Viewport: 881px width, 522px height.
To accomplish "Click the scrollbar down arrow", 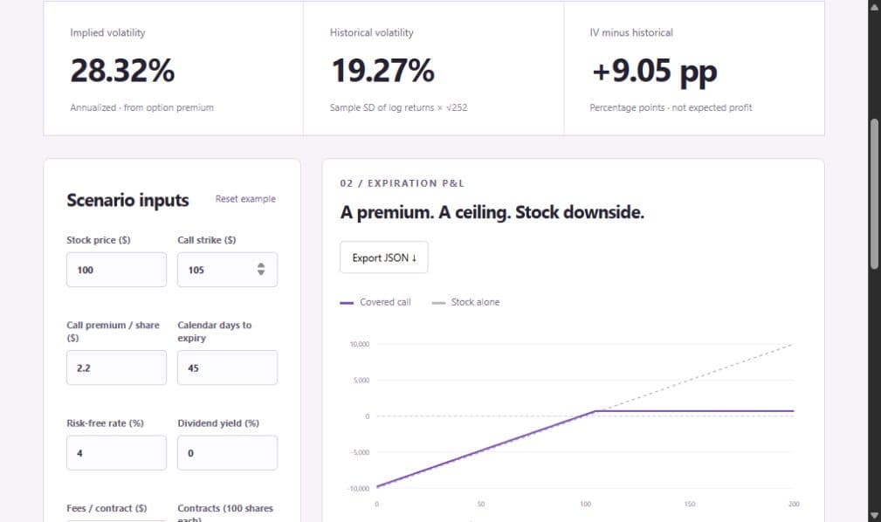I will pyautogui.click(x=874, y=515).
